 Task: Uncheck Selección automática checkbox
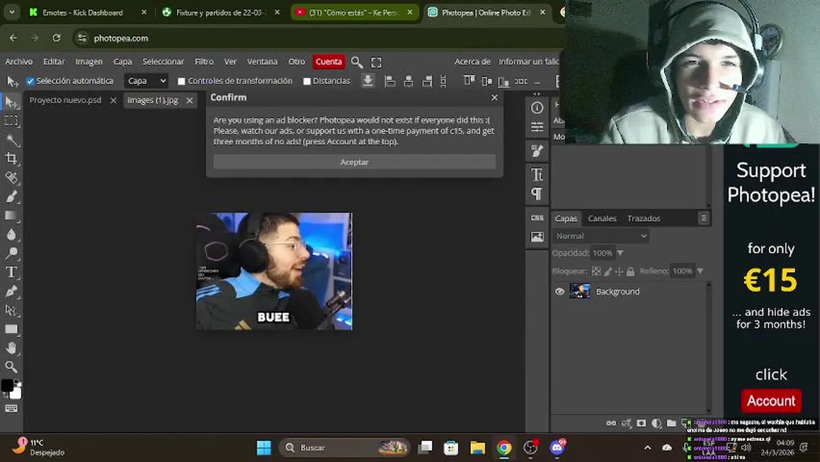[30, 81]
